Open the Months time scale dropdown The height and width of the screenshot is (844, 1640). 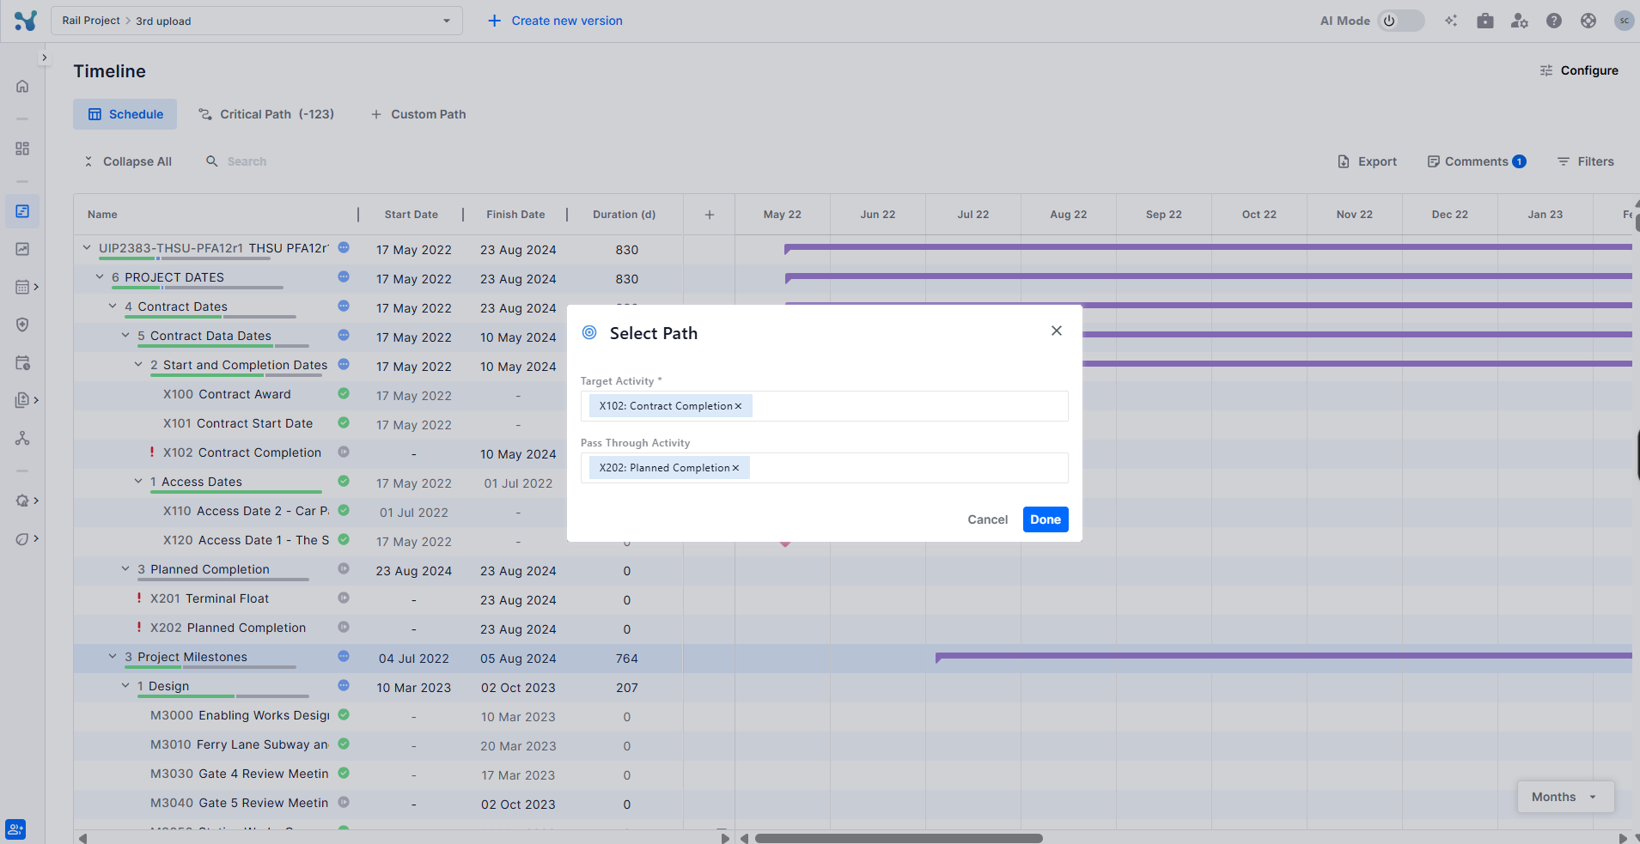(x=1565, y=797)
